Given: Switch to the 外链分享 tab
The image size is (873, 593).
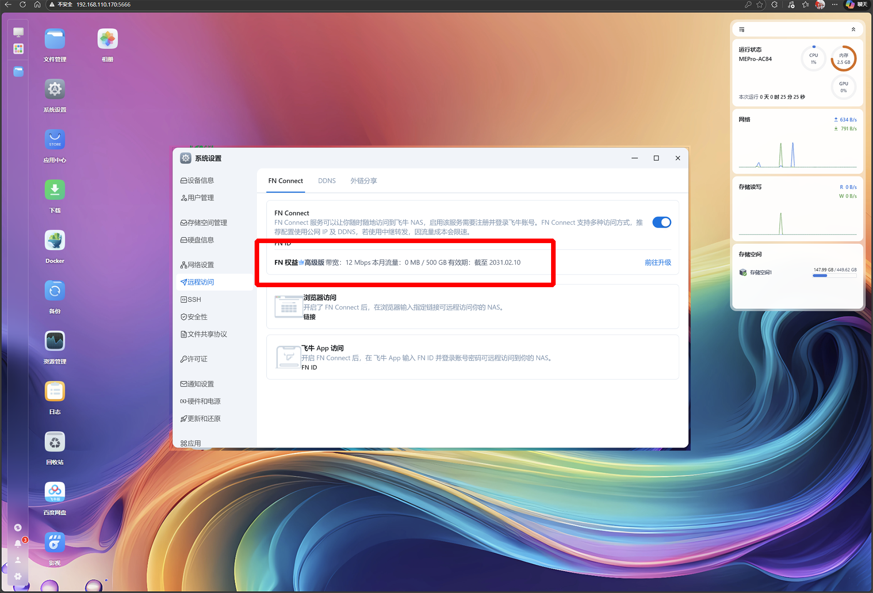Looking at the screenshot, I should tap(363, 181).
